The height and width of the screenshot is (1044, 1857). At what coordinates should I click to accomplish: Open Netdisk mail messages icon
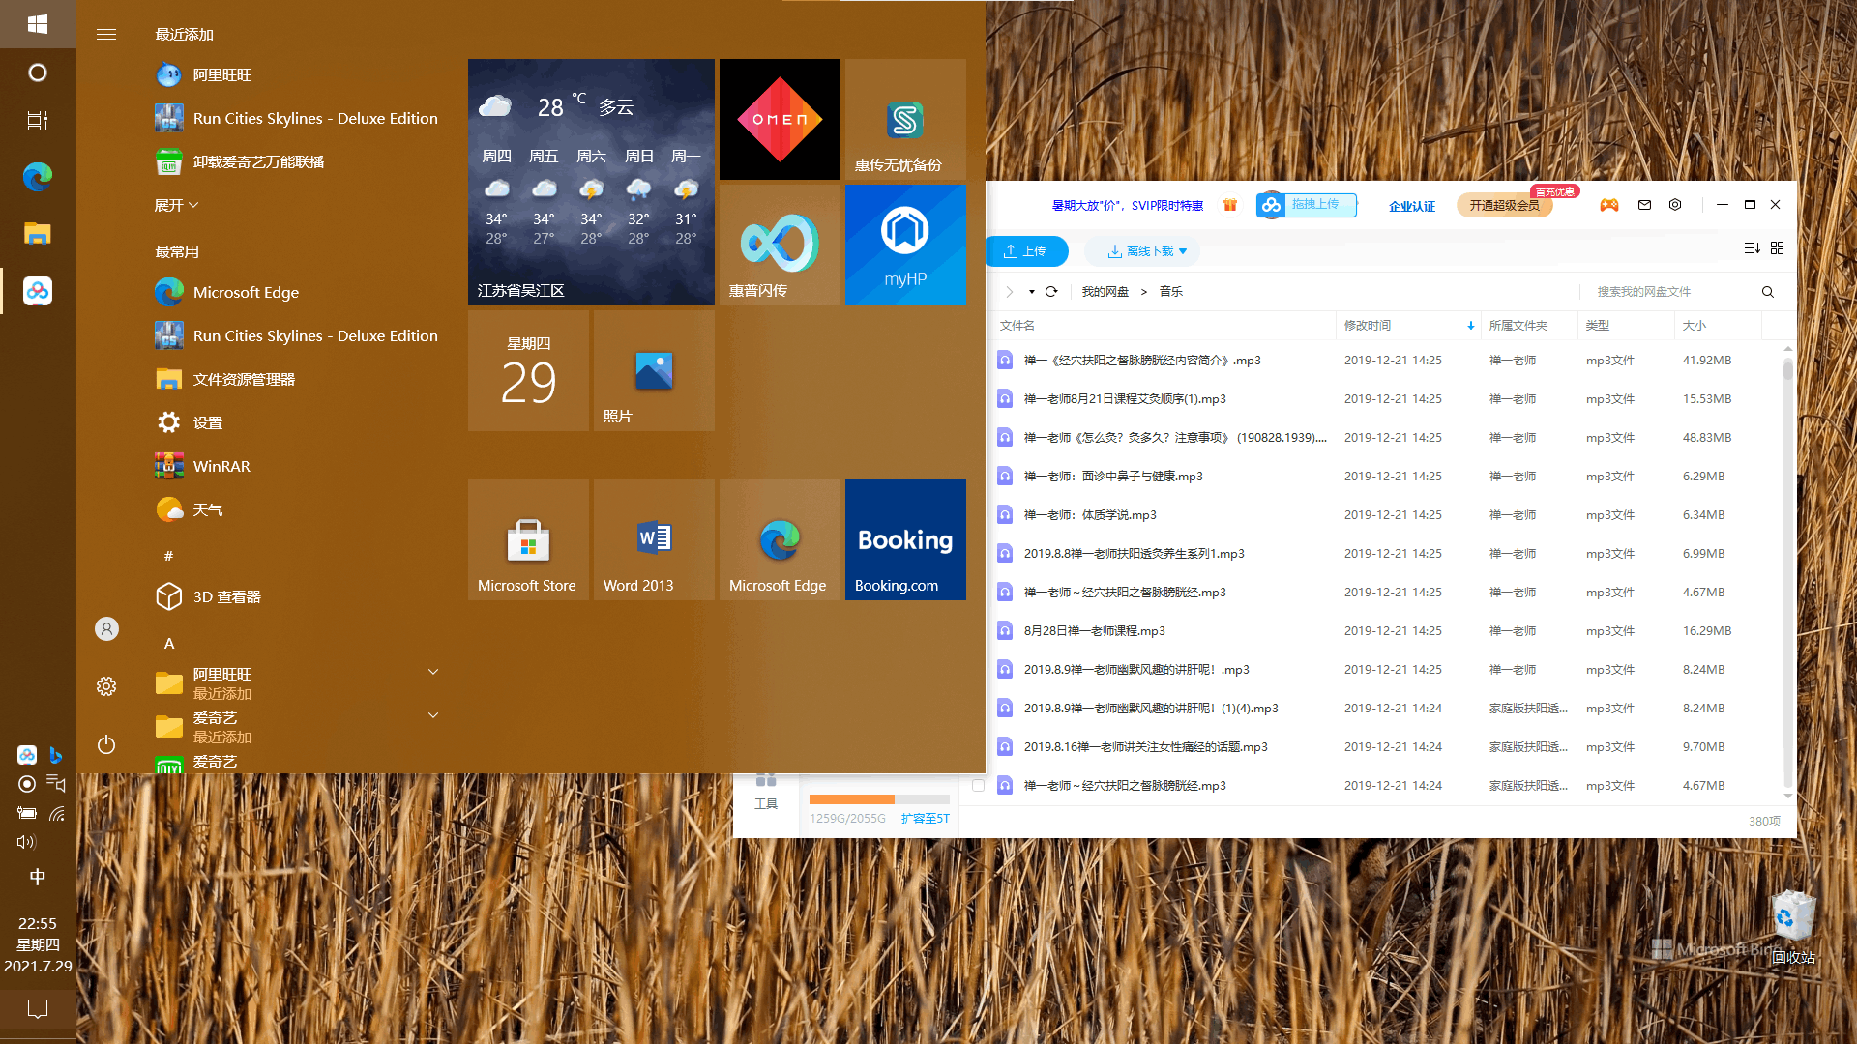click(x=1644, y=205)
